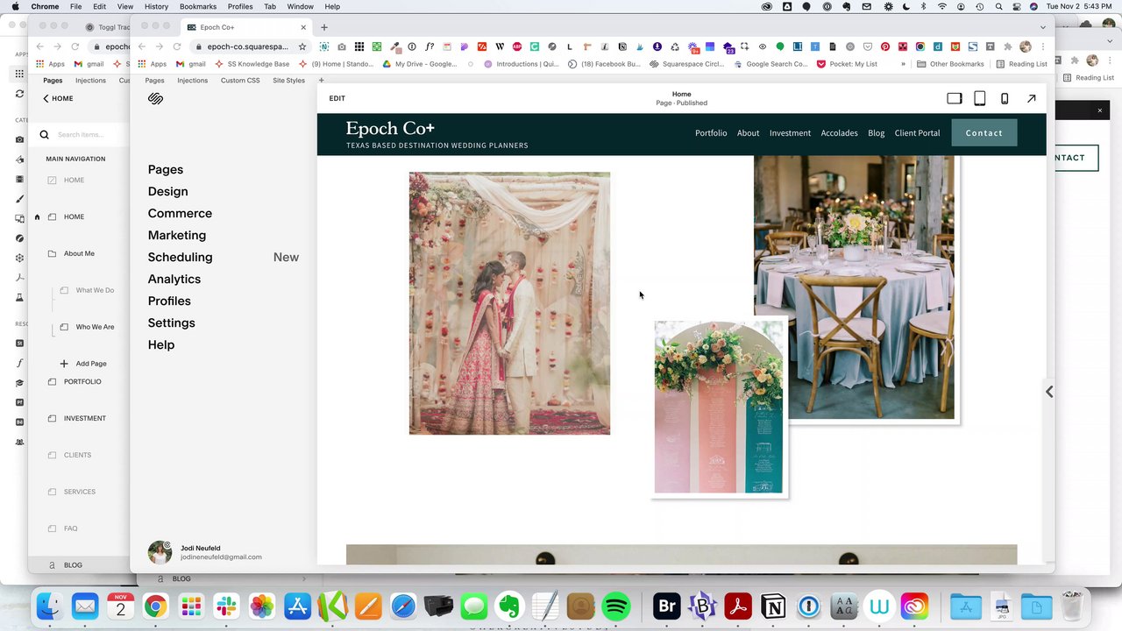Image resolution: width=1122 pixels, height=631 pixels.
Task: Click Epoch Co+ site title
Action: click(390, 129)
